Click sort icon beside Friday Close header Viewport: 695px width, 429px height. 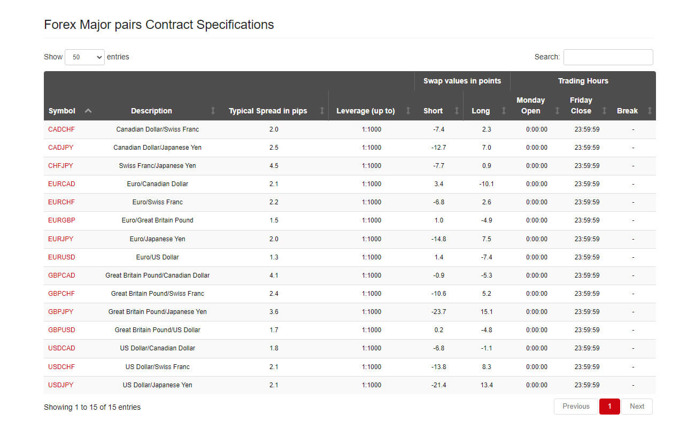click(x=605, y=111)
